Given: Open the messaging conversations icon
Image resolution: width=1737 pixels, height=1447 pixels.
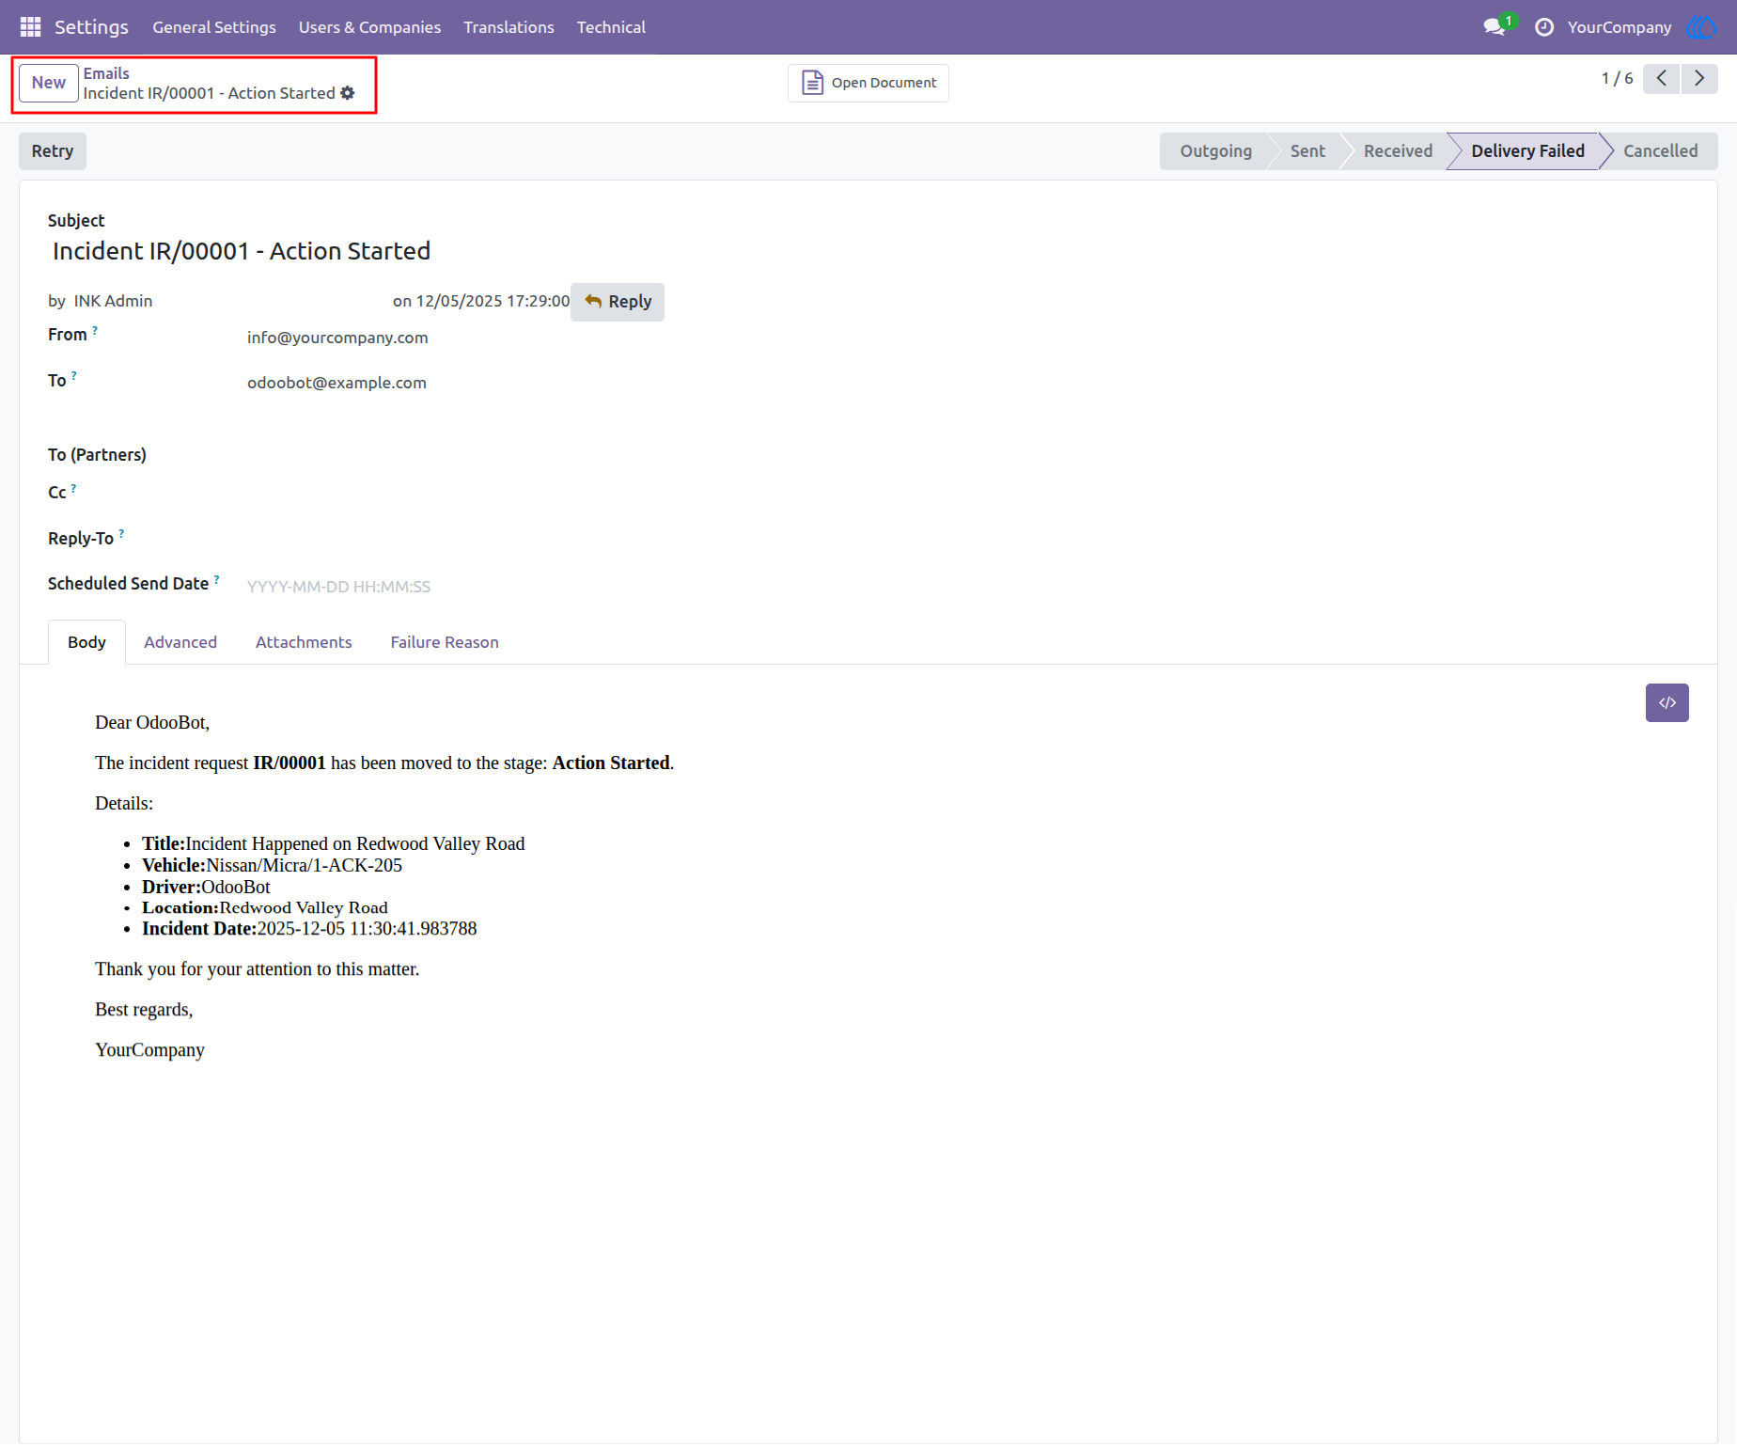Looking at the screenshot, I should [1494, 27].
